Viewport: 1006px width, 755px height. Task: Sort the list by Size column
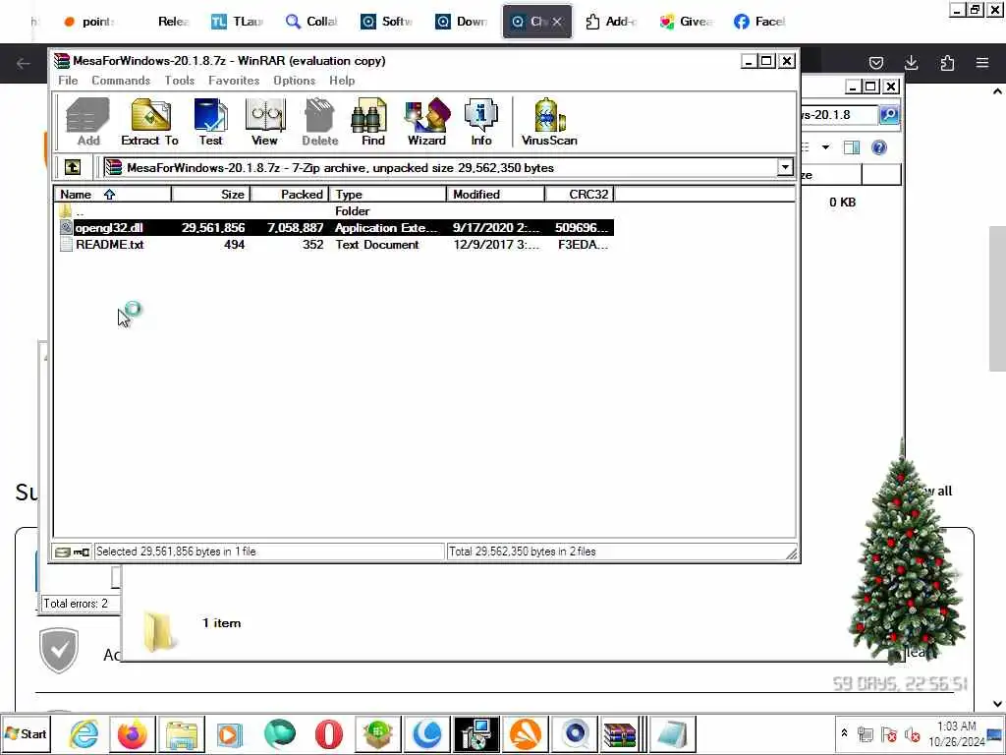(210, 194)
